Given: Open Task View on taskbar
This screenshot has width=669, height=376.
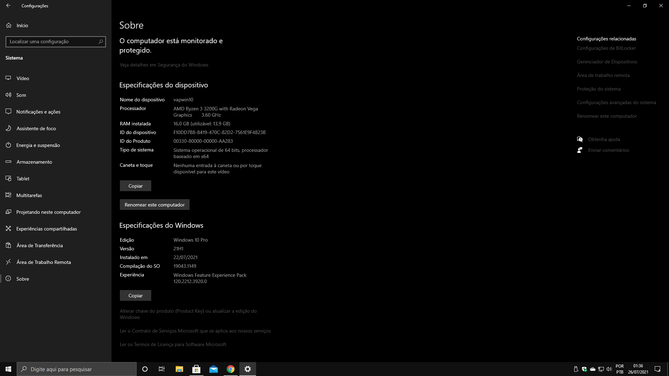Looking at the screenshot, I should [162, 369].
